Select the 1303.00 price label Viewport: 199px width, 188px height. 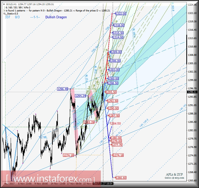pyautogui.click(x=114, y=70)
